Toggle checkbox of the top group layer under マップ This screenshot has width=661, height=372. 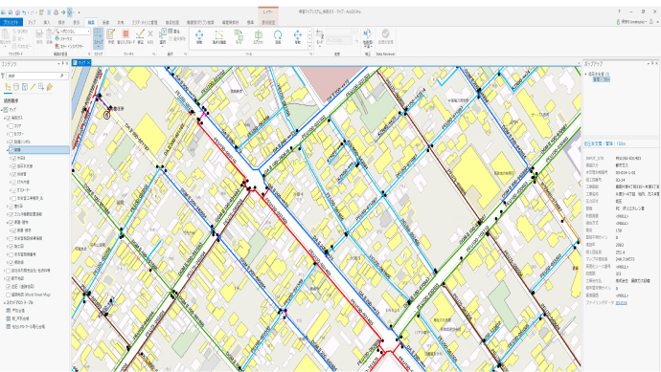[8, 118]
